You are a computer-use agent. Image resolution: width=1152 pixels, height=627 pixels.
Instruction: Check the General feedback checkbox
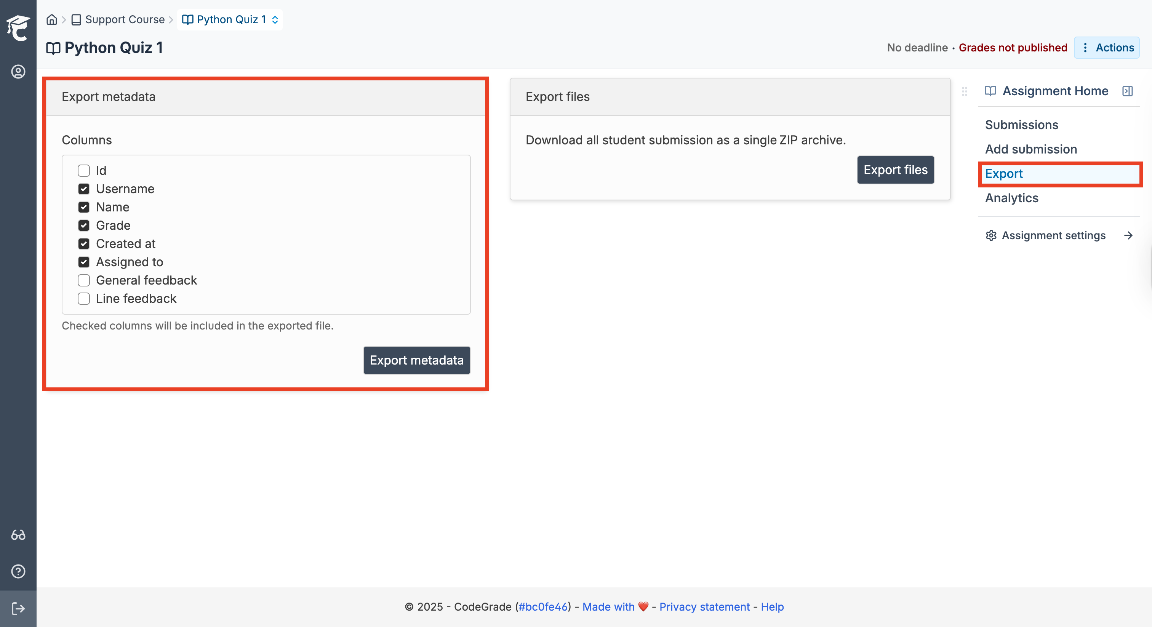click(x=84, y=280)
